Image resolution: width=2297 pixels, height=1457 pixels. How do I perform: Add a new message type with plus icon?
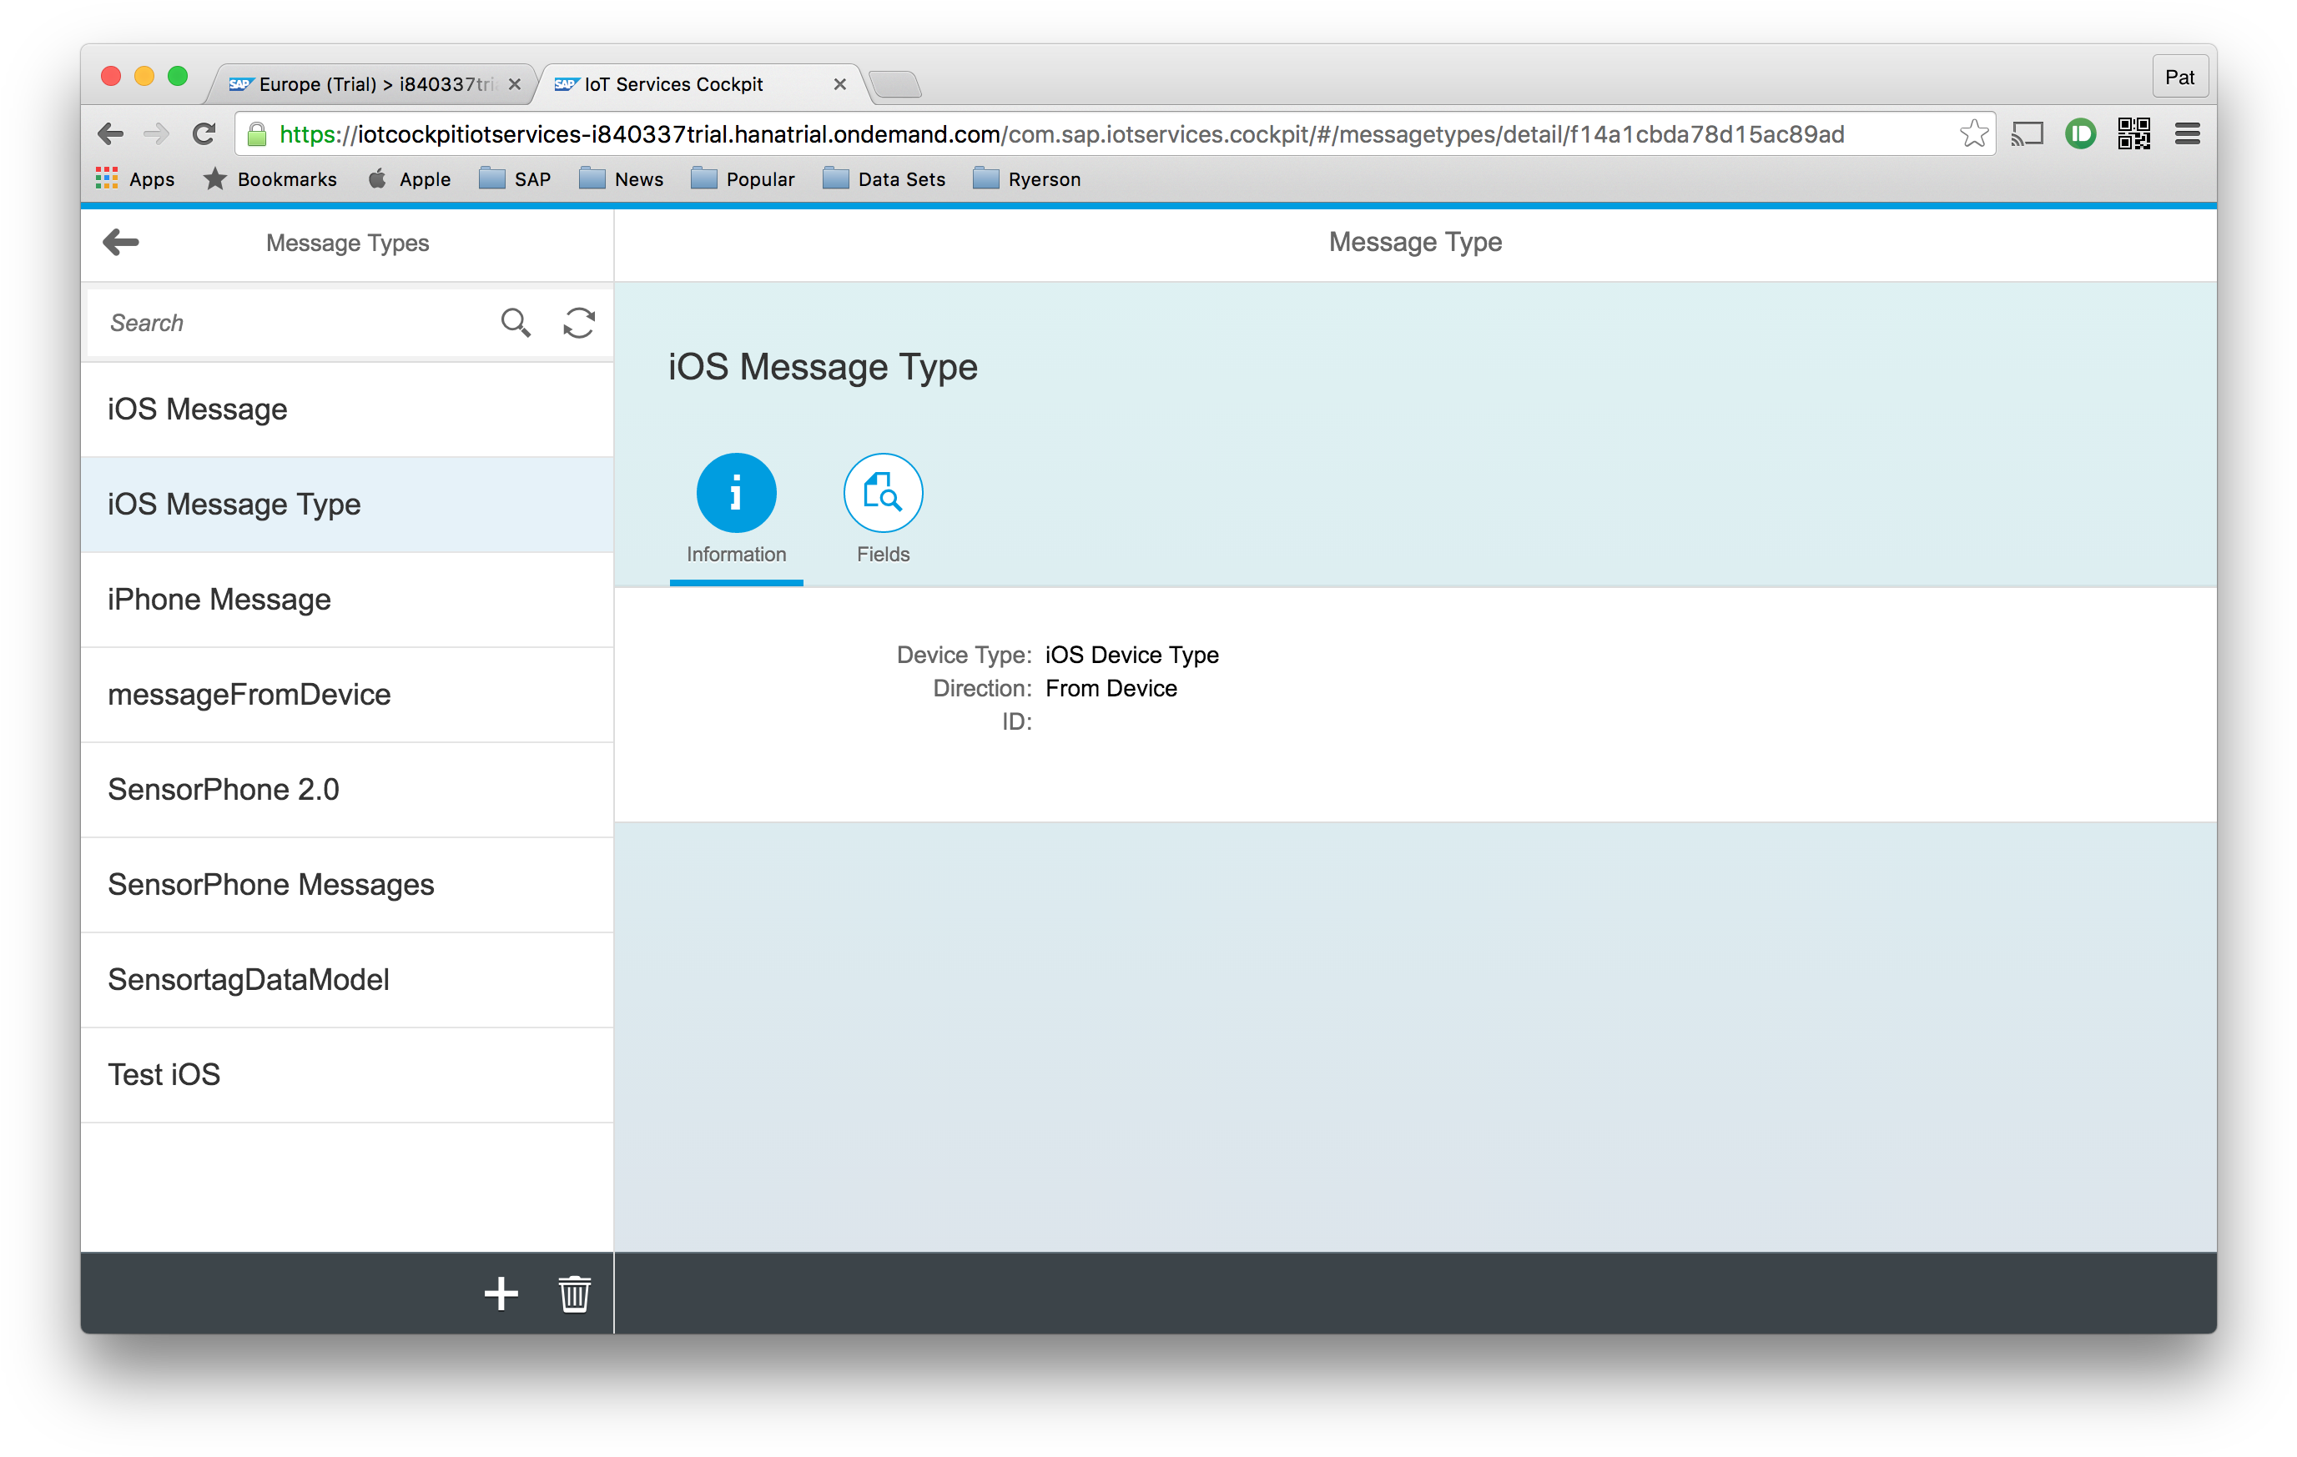(501, 1294)
